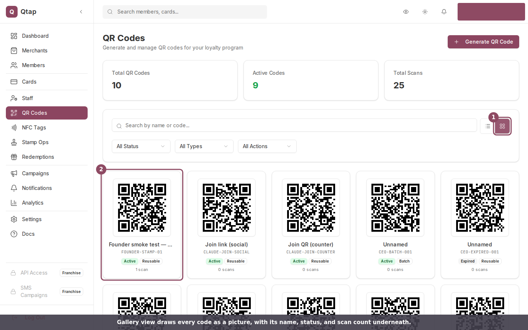Image resolution: width=528 pixels, height=330 pixels.
Task: Open Join link (social) QR image
Action: point(227,208)
